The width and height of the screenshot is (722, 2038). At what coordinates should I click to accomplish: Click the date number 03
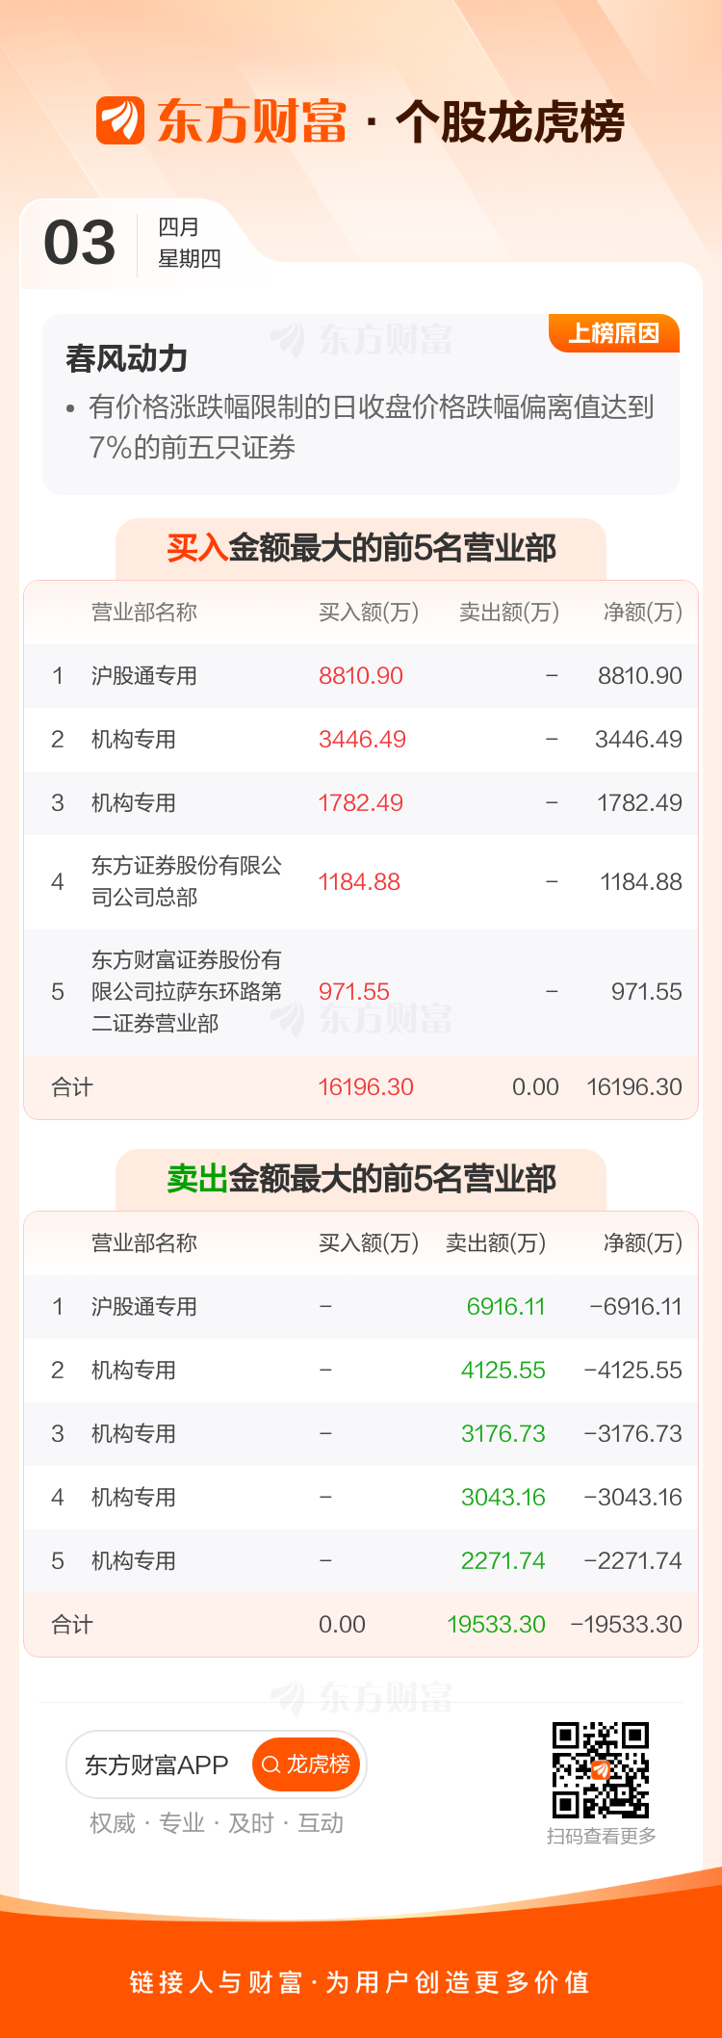click(80, 242)
